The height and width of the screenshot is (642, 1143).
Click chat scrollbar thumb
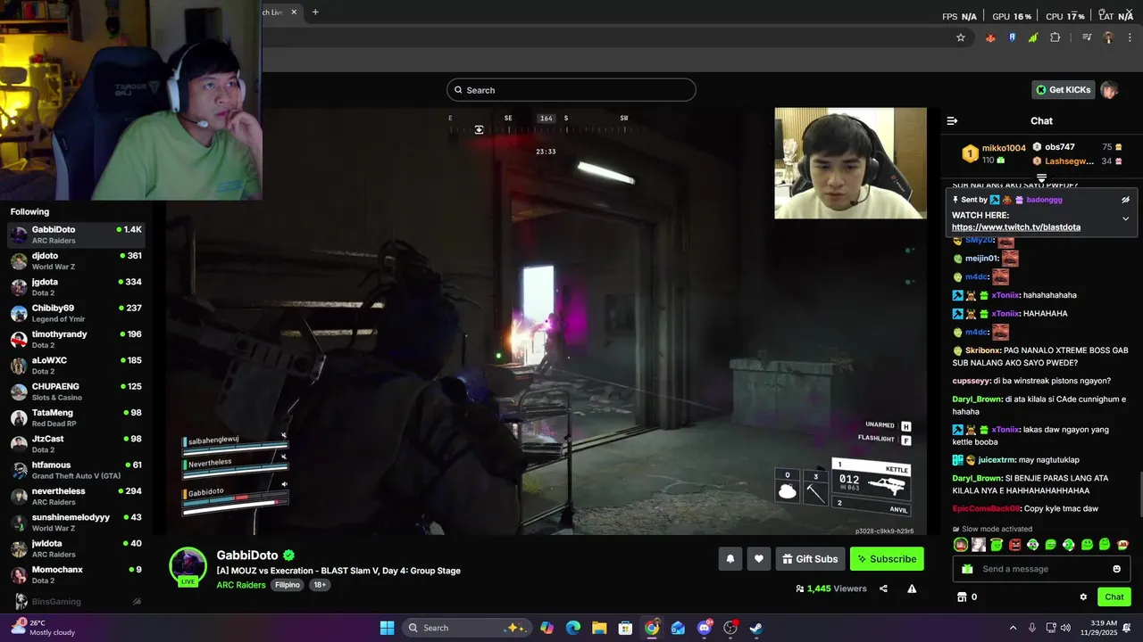(x=1139, y=496)
